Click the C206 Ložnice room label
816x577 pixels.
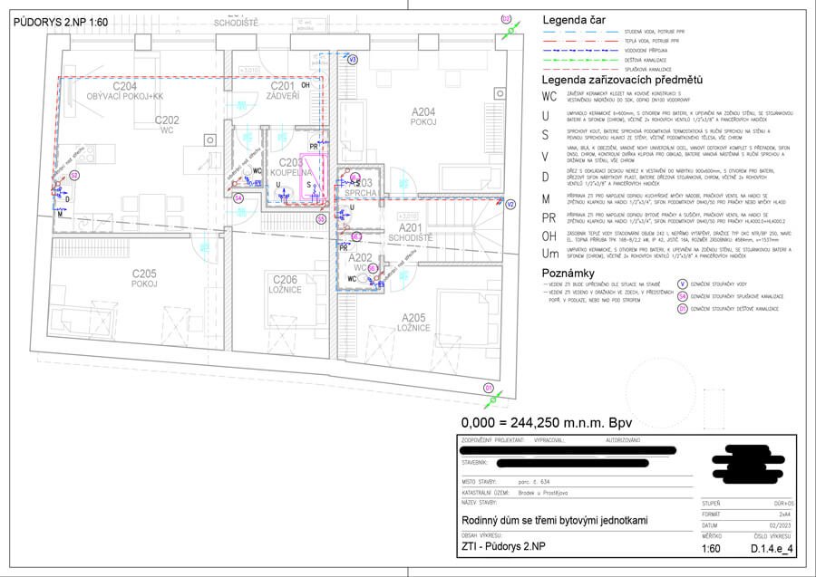tap(286, 284)
